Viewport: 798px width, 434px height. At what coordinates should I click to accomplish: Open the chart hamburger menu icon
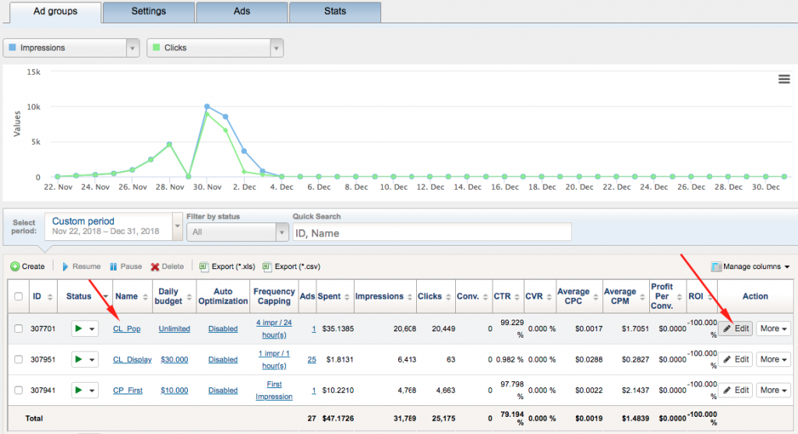coord(784,79)
